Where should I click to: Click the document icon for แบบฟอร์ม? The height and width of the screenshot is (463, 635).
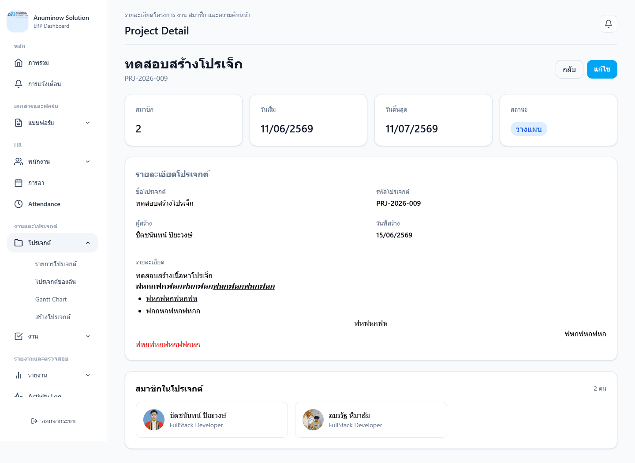(19, 123)
